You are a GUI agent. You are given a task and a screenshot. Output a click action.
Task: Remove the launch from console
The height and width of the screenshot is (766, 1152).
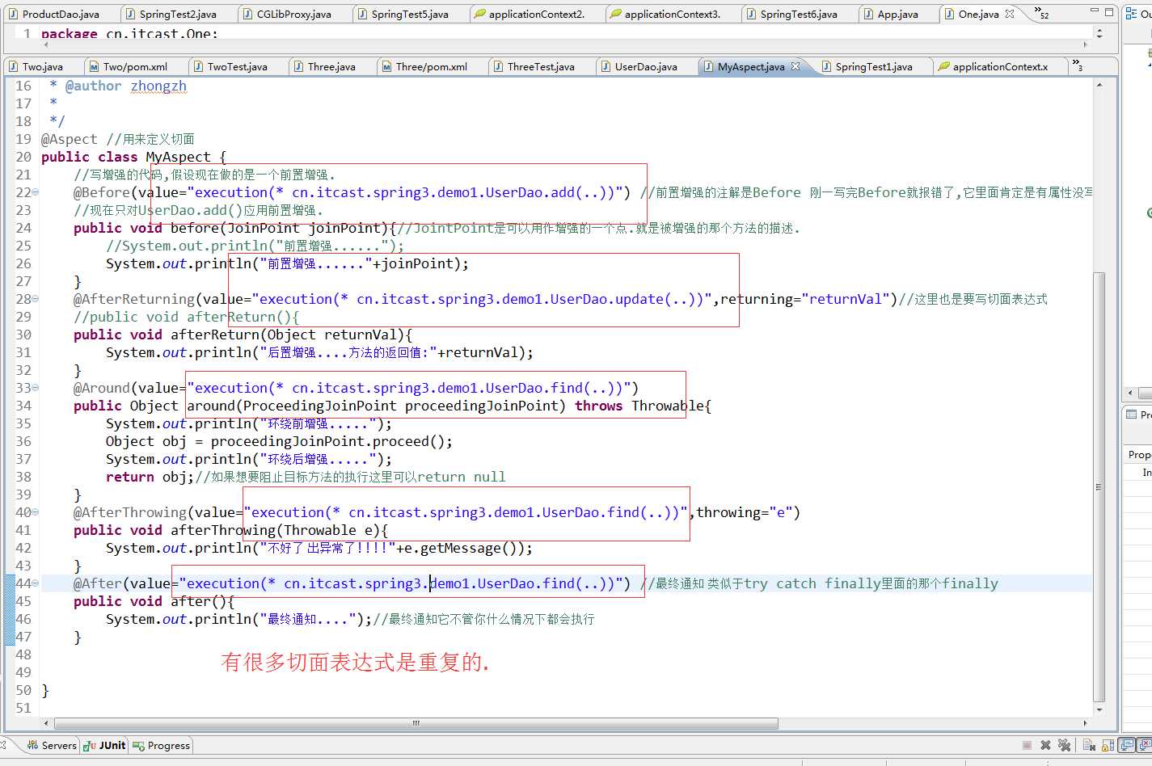click(1045, 745)
